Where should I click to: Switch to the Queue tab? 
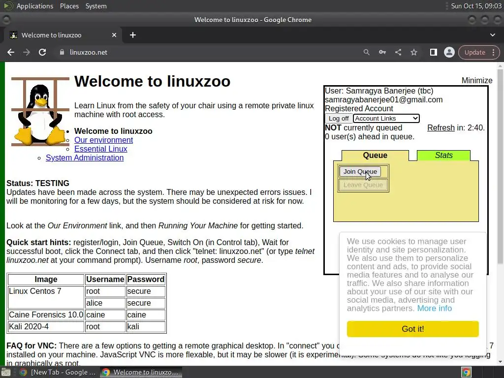point(375,155)
